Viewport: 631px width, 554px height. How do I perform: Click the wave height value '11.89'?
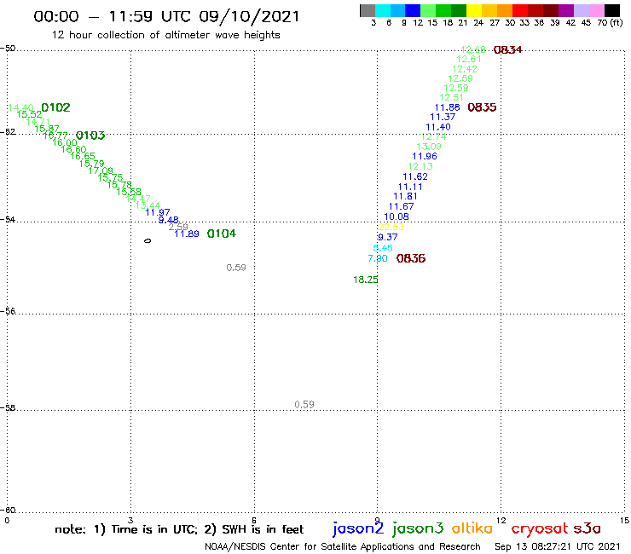tap(187, 234)
